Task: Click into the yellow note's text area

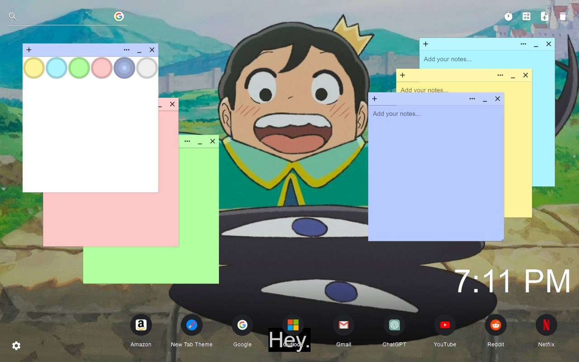Action: click(x=464, y=87)
